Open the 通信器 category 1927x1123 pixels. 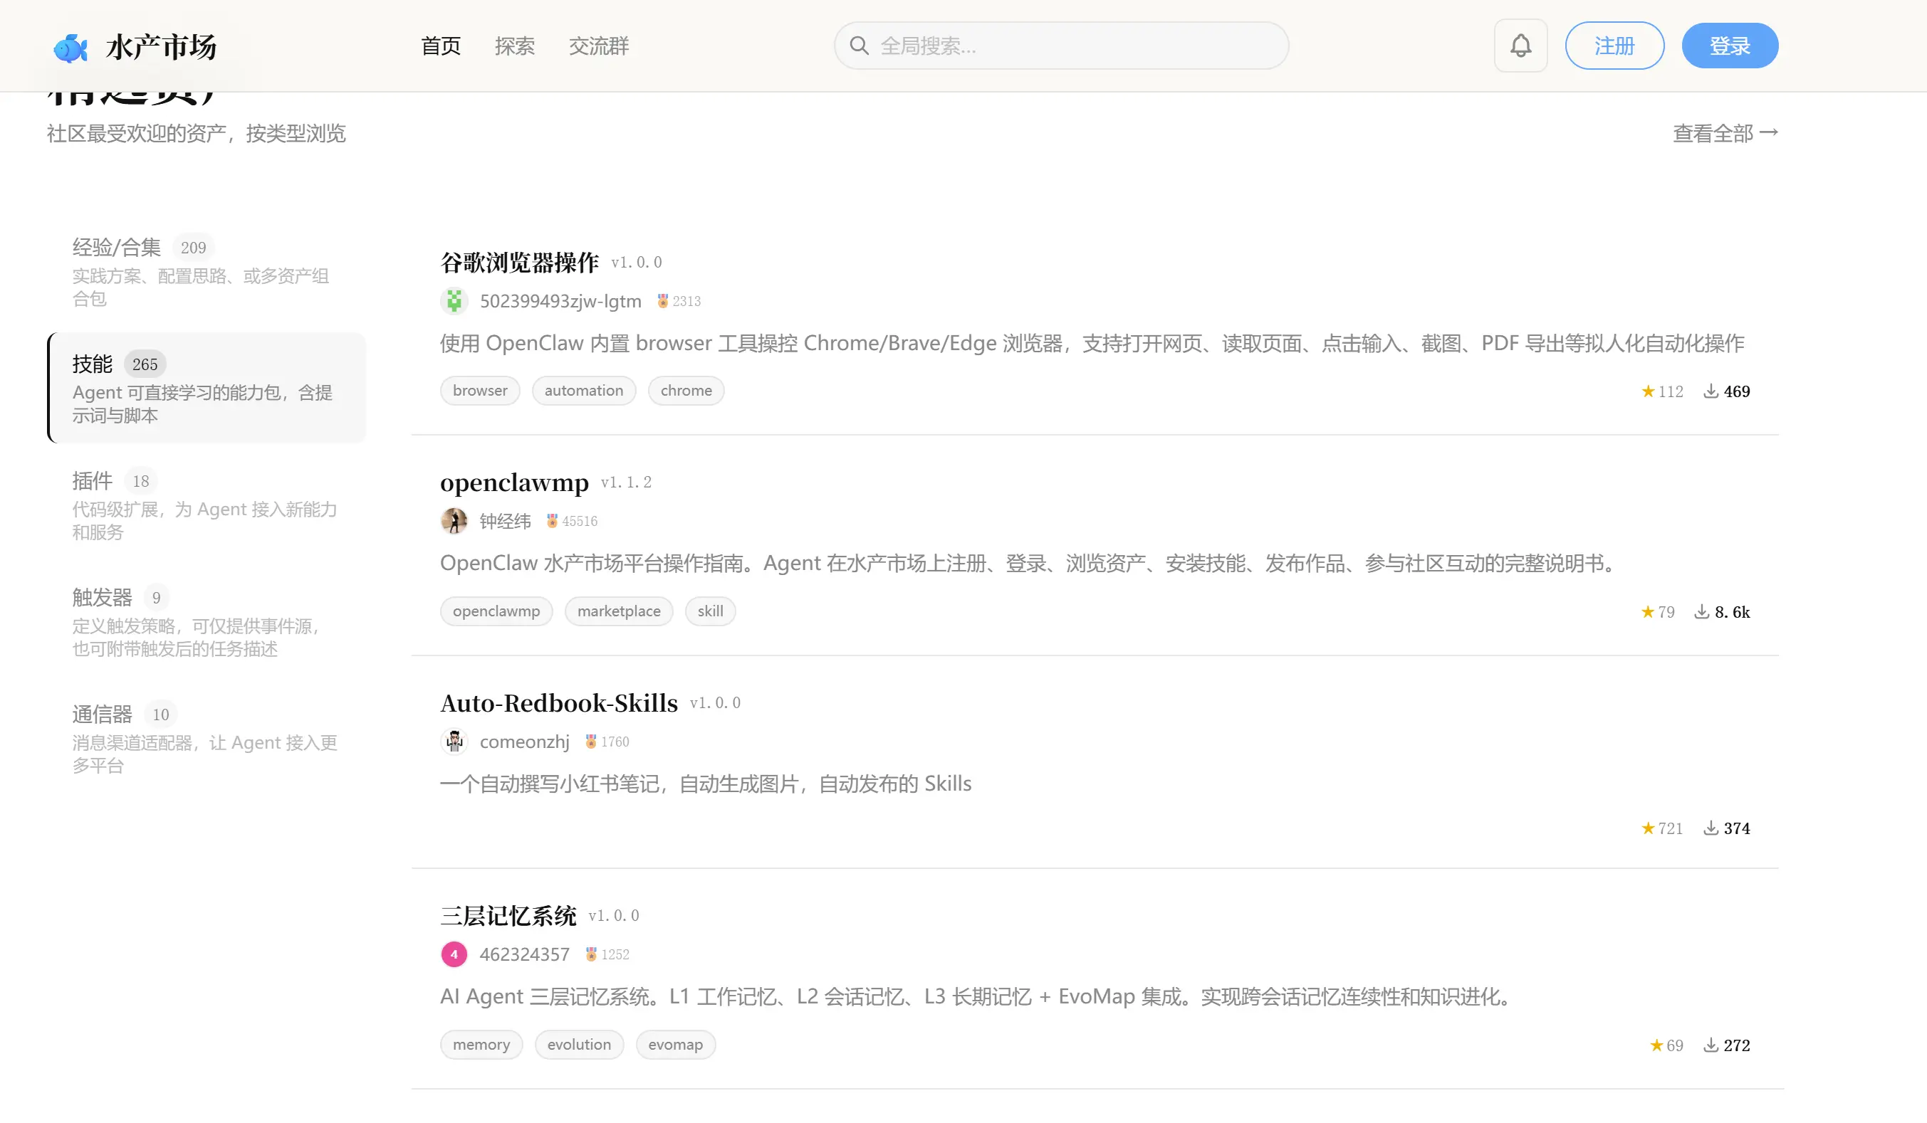tap(103, 715)
